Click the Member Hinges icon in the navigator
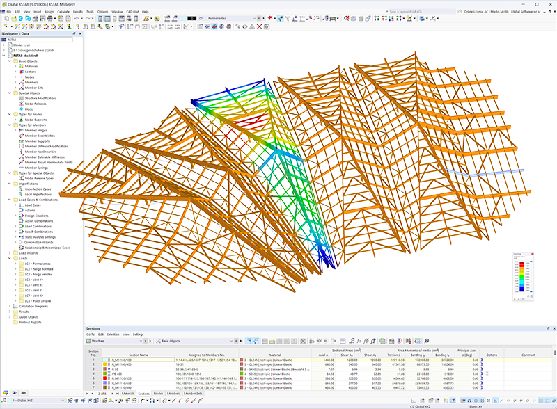557x409 pixels. pos(22,130)
